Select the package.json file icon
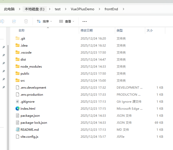Viewport: 173px width, 150px height. [x=18, y=115]
